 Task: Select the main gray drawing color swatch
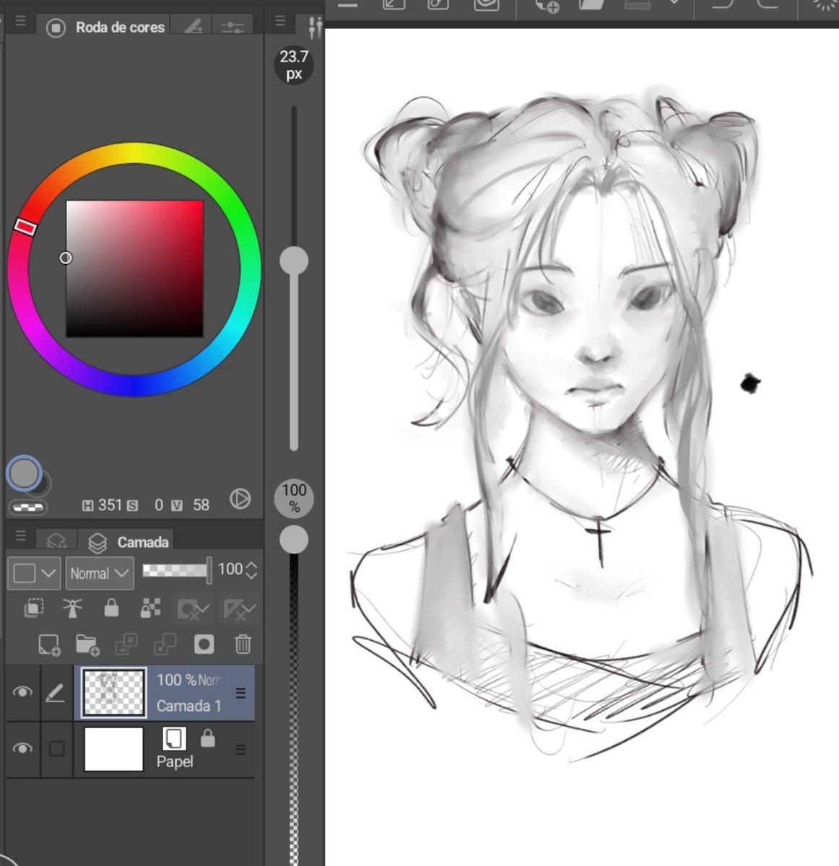pos(25,473)
